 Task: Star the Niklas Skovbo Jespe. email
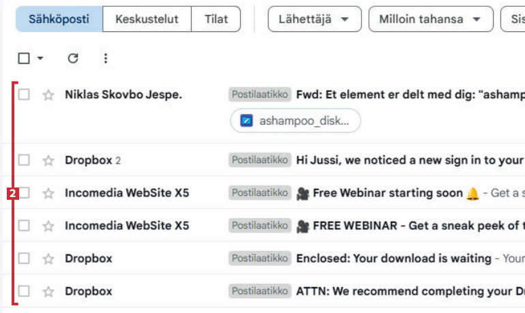(x=48, y=95)
